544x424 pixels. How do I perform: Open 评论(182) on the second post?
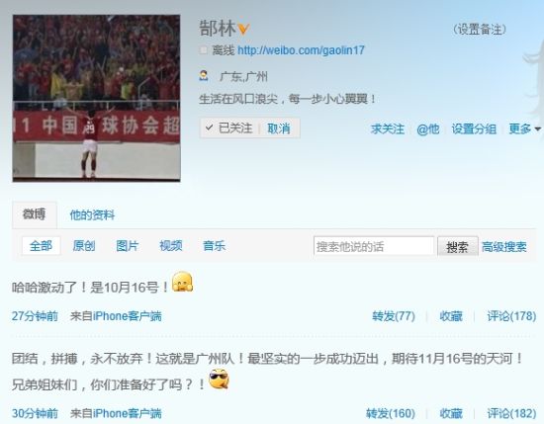pyautogui.click(x=511, y=413)
